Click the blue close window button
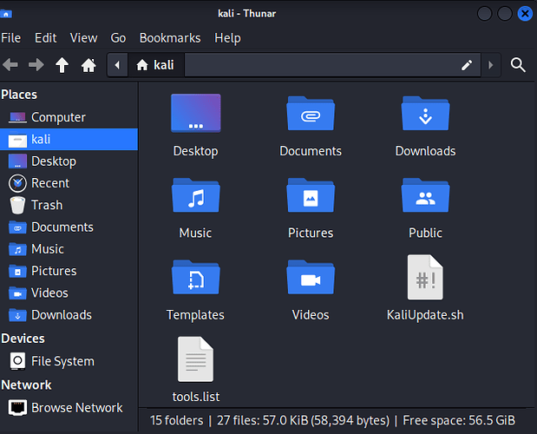The image size is (537, 434). (525, 14)
